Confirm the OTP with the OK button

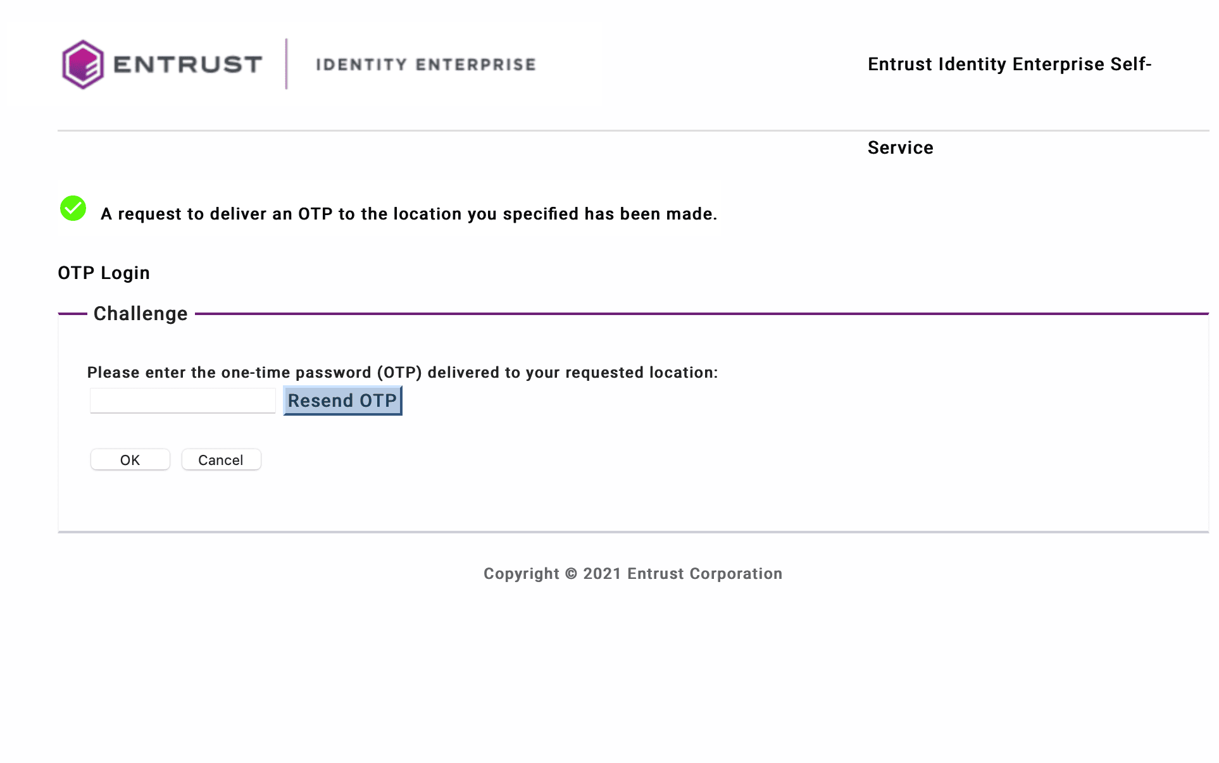click(130, 460)
